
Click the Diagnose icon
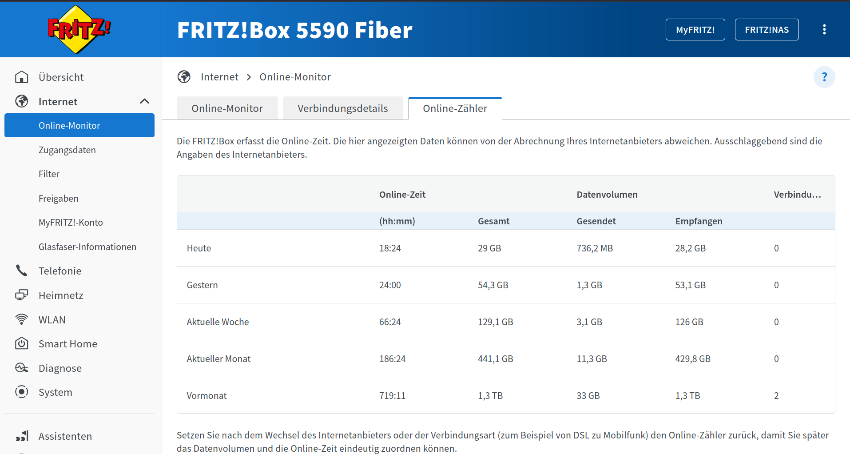click(21, 368)
